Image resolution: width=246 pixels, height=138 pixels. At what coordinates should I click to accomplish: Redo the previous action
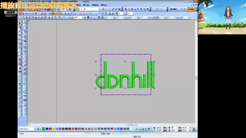[64, 17]
